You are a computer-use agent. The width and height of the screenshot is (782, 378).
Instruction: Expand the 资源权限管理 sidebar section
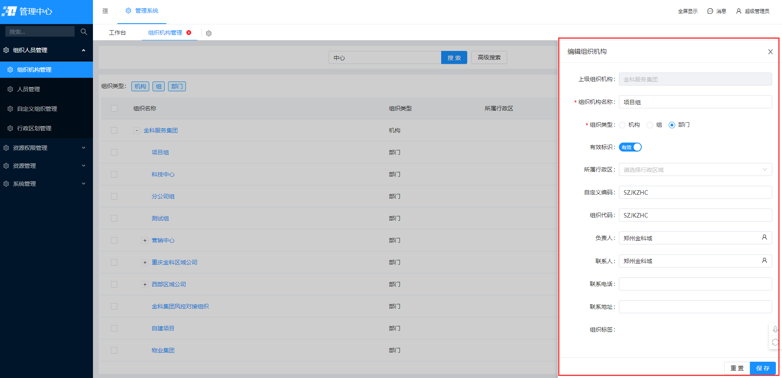tap(46, 148)
